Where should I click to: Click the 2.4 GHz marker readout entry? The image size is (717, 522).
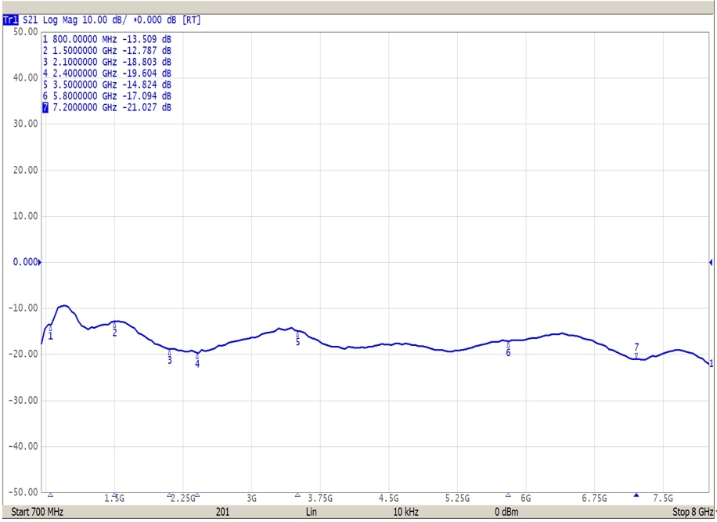[x=108, y=73]
